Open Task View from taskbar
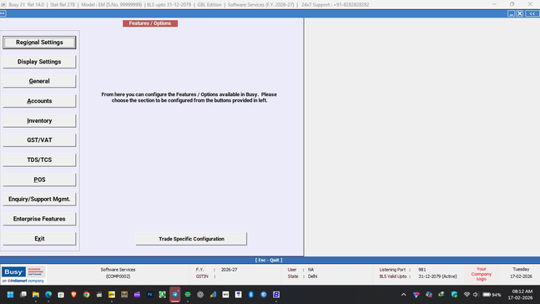This screenshot has width=540, height=304. pos(23,294)
